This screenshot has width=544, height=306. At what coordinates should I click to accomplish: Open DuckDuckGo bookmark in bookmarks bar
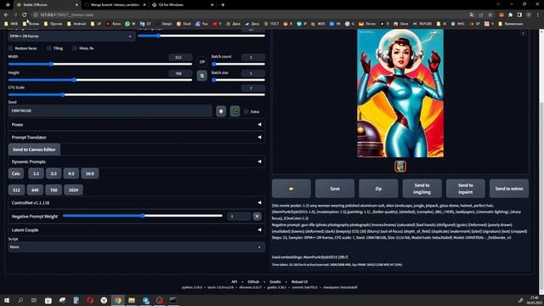pyautogui.click(x=184, y=24)
